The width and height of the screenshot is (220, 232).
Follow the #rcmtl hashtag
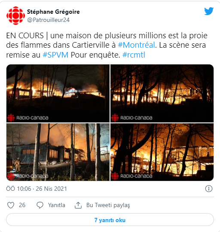click(x=134, y=55)
